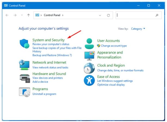Open Appearance and Personalization monitor icon
The height and width of the screenshot is (122, 167).
[89, 56]
